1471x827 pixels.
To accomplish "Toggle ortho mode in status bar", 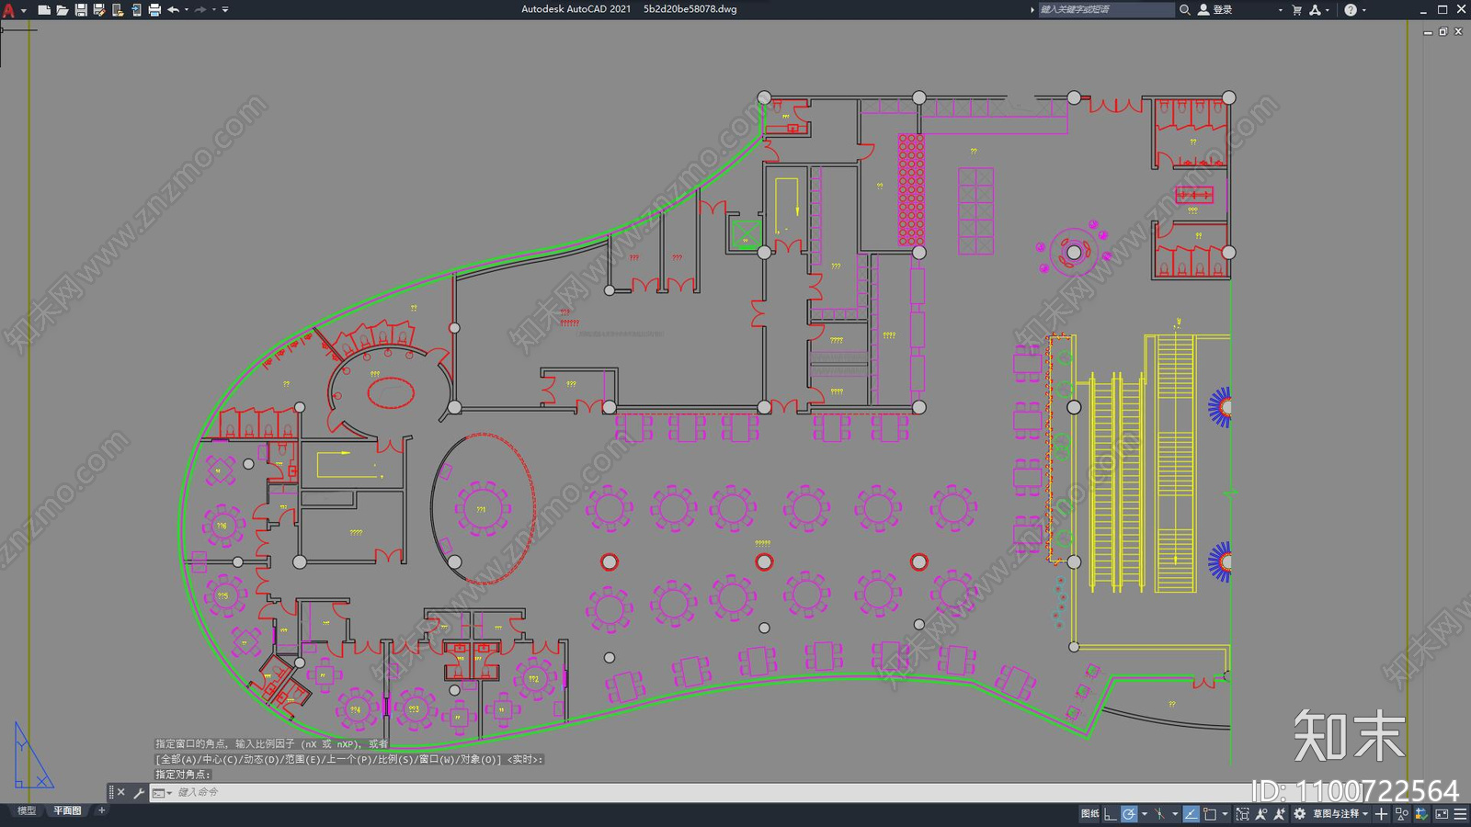I will pos(1111,814).
